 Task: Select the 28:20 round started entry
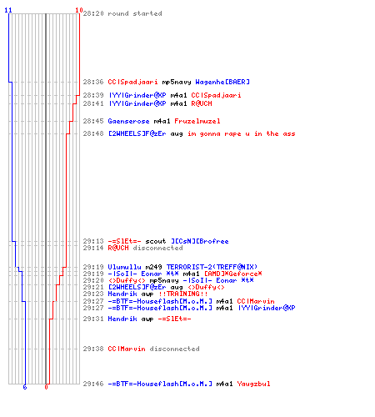[x=122, y=13]
